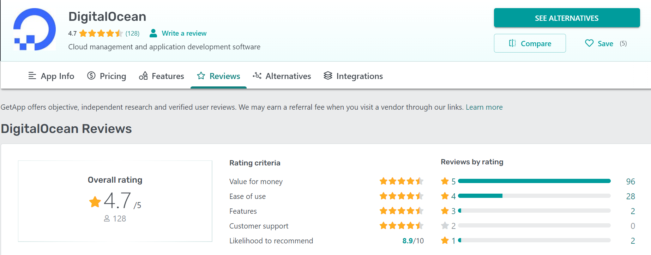
Task: Click the 4-star progress bar
Action: tap(534, 196)
